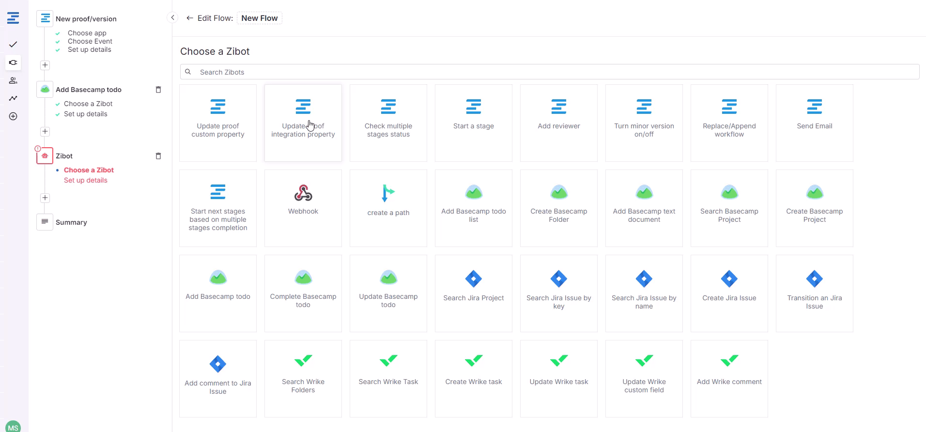Open the users icon in left rail
926x432 pixels.
(x=13, y=80)
